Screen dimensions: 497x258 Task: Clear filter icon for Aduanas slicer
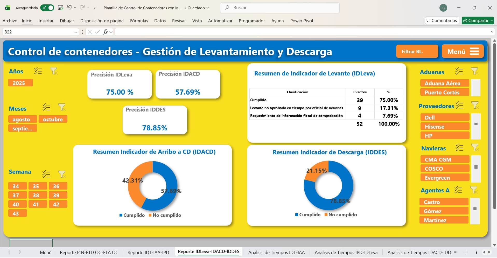coord(475,71)
